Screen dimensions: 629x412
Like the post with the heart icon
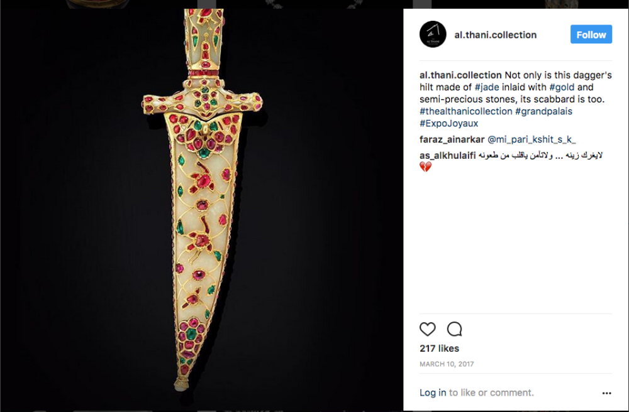coord(428,329)
